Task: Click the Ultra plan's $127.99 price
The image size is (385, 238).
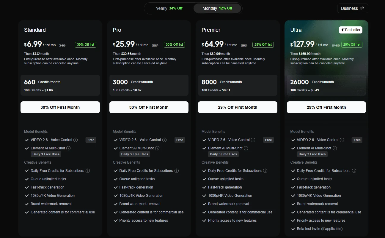Action: [302, 44]
